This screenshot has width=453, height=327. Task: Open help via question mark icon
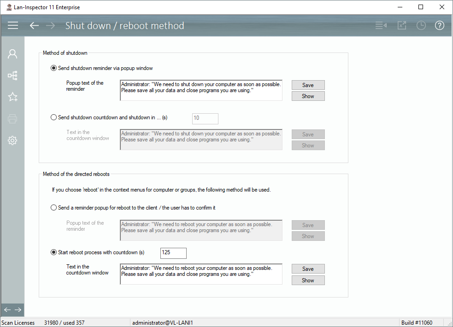[x=440, y=25]
